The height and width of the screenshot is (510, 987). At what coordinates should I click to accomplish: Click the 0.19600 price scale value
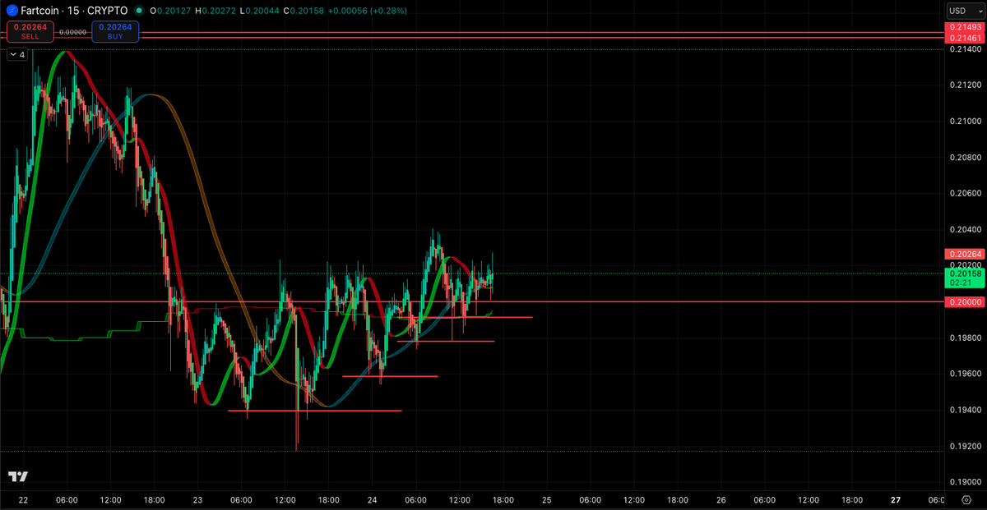[x=965, y=374]
